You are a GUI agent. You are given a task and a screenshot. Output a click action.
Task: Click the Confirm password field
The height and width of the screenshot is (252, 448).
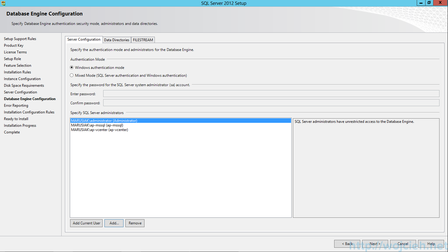(x=271, y=103)
